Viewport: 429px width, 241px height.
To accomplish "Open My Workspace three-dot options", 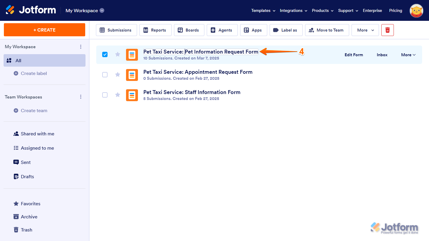I will (81, 47).
